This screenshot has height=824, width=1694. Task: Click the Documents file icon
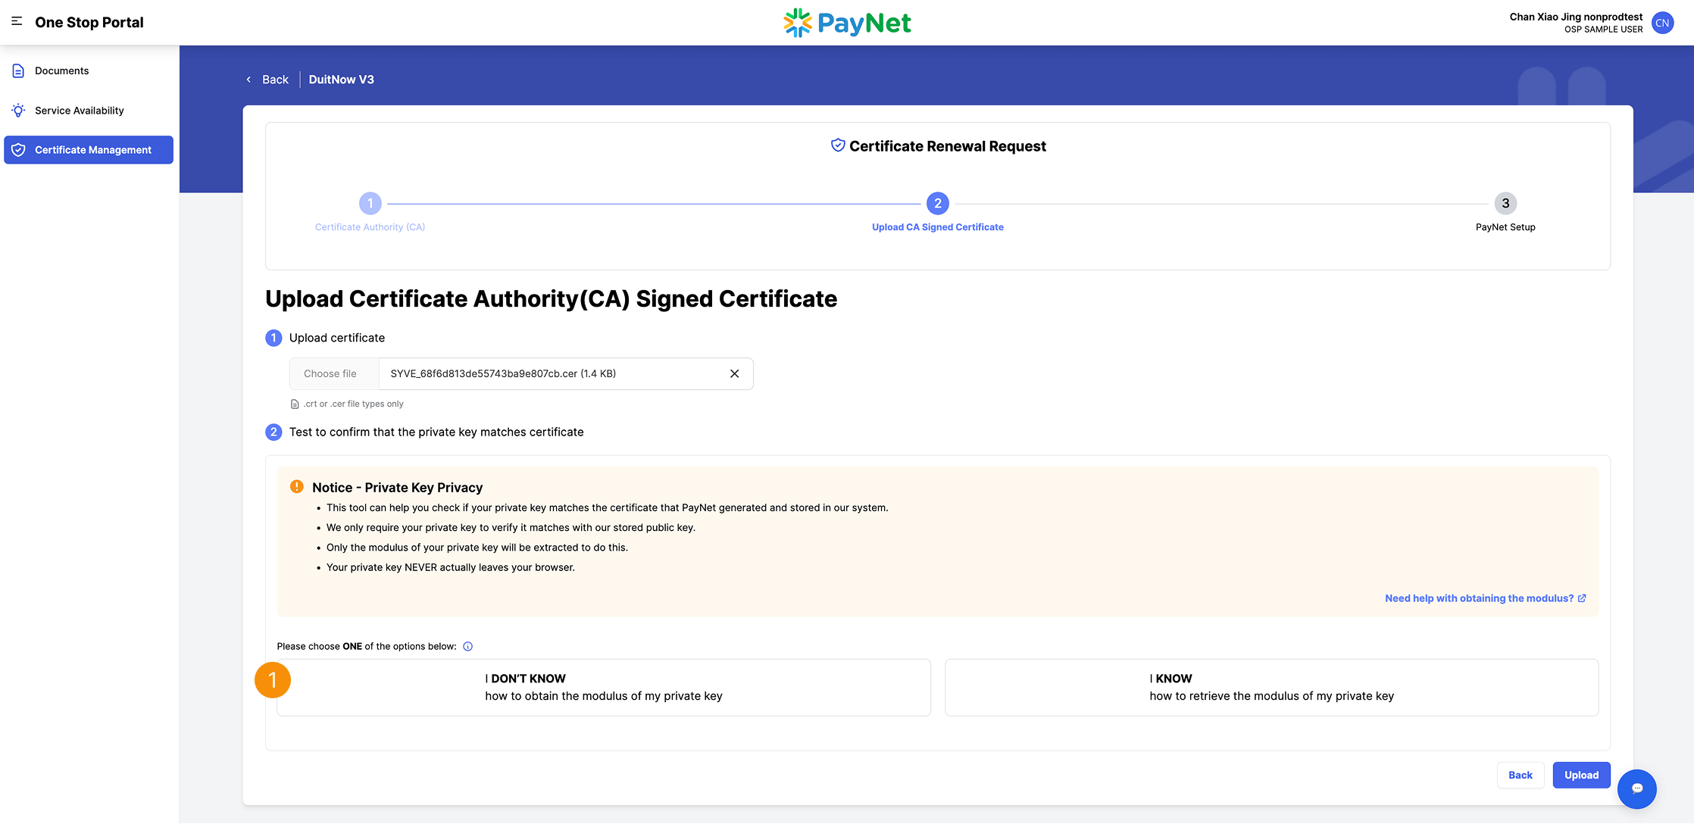tap(18, 70)
